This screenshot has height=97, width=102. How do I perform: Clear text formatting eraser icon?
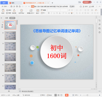click(69, 13)
